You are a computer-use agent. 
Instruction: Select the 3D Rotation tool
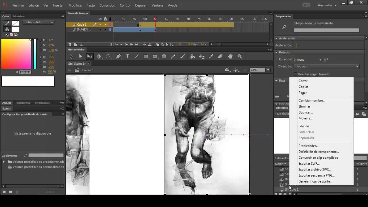click(x=99, y=57)
